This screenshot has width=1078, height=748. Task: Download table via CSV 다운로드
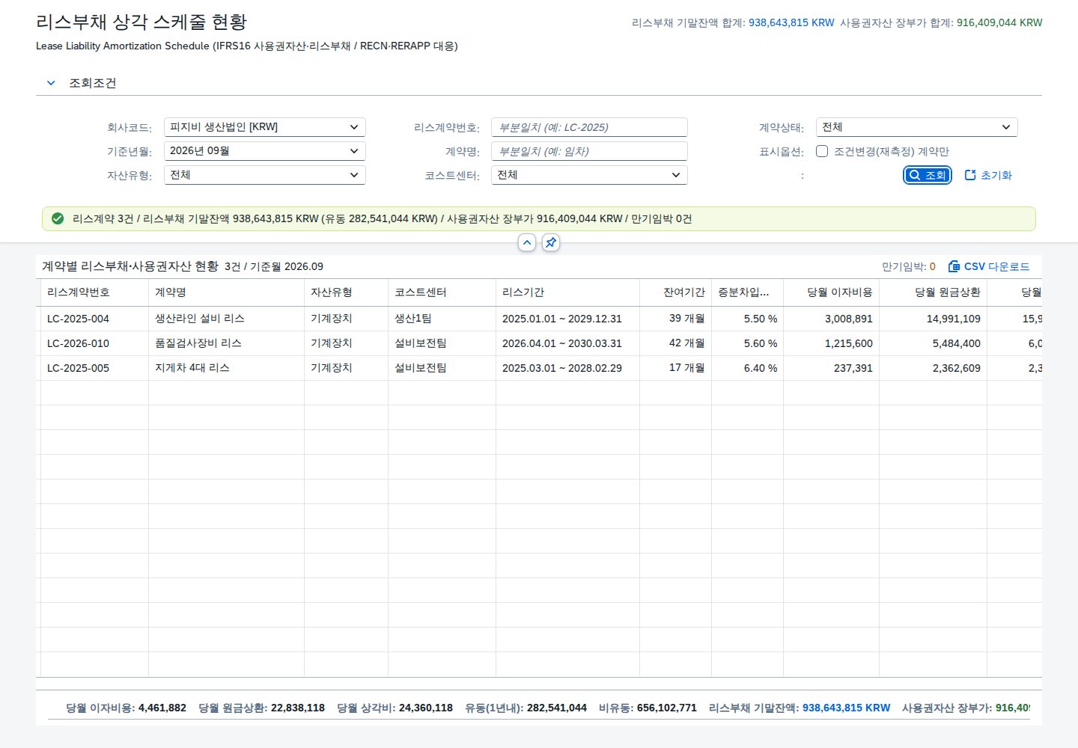point(989,266)
